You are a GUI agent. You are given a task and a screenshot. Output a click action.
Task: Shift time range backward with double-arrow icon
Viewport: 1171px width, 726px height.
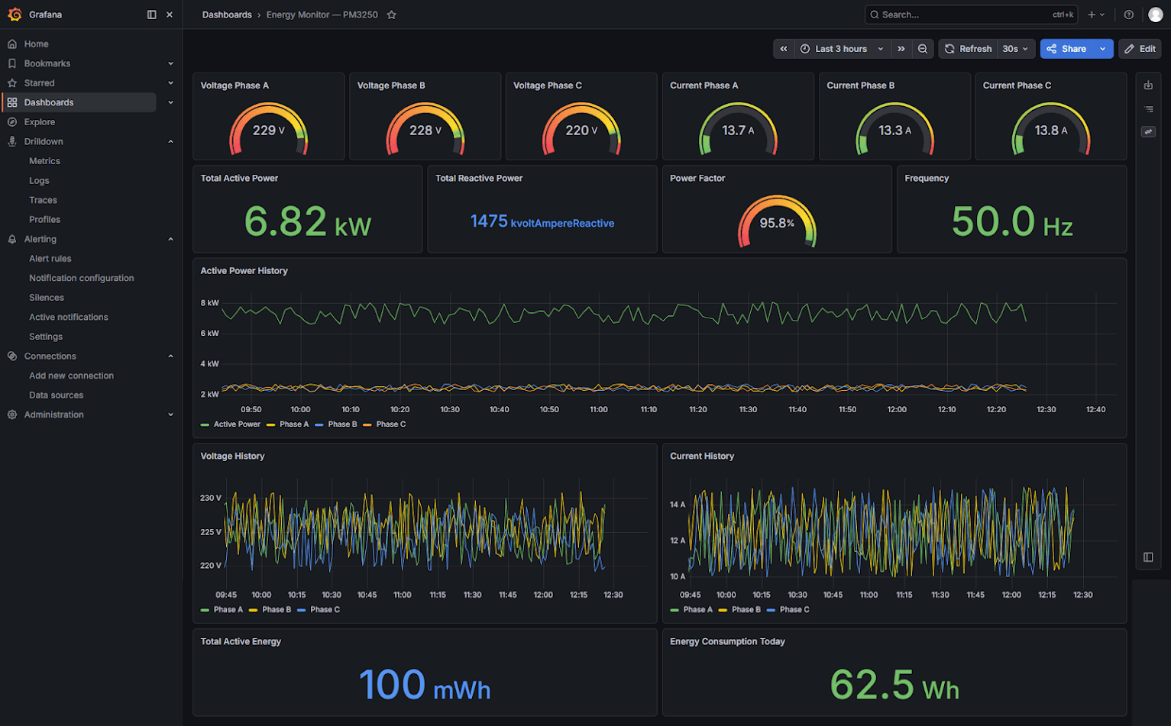[x=783, y=49]
